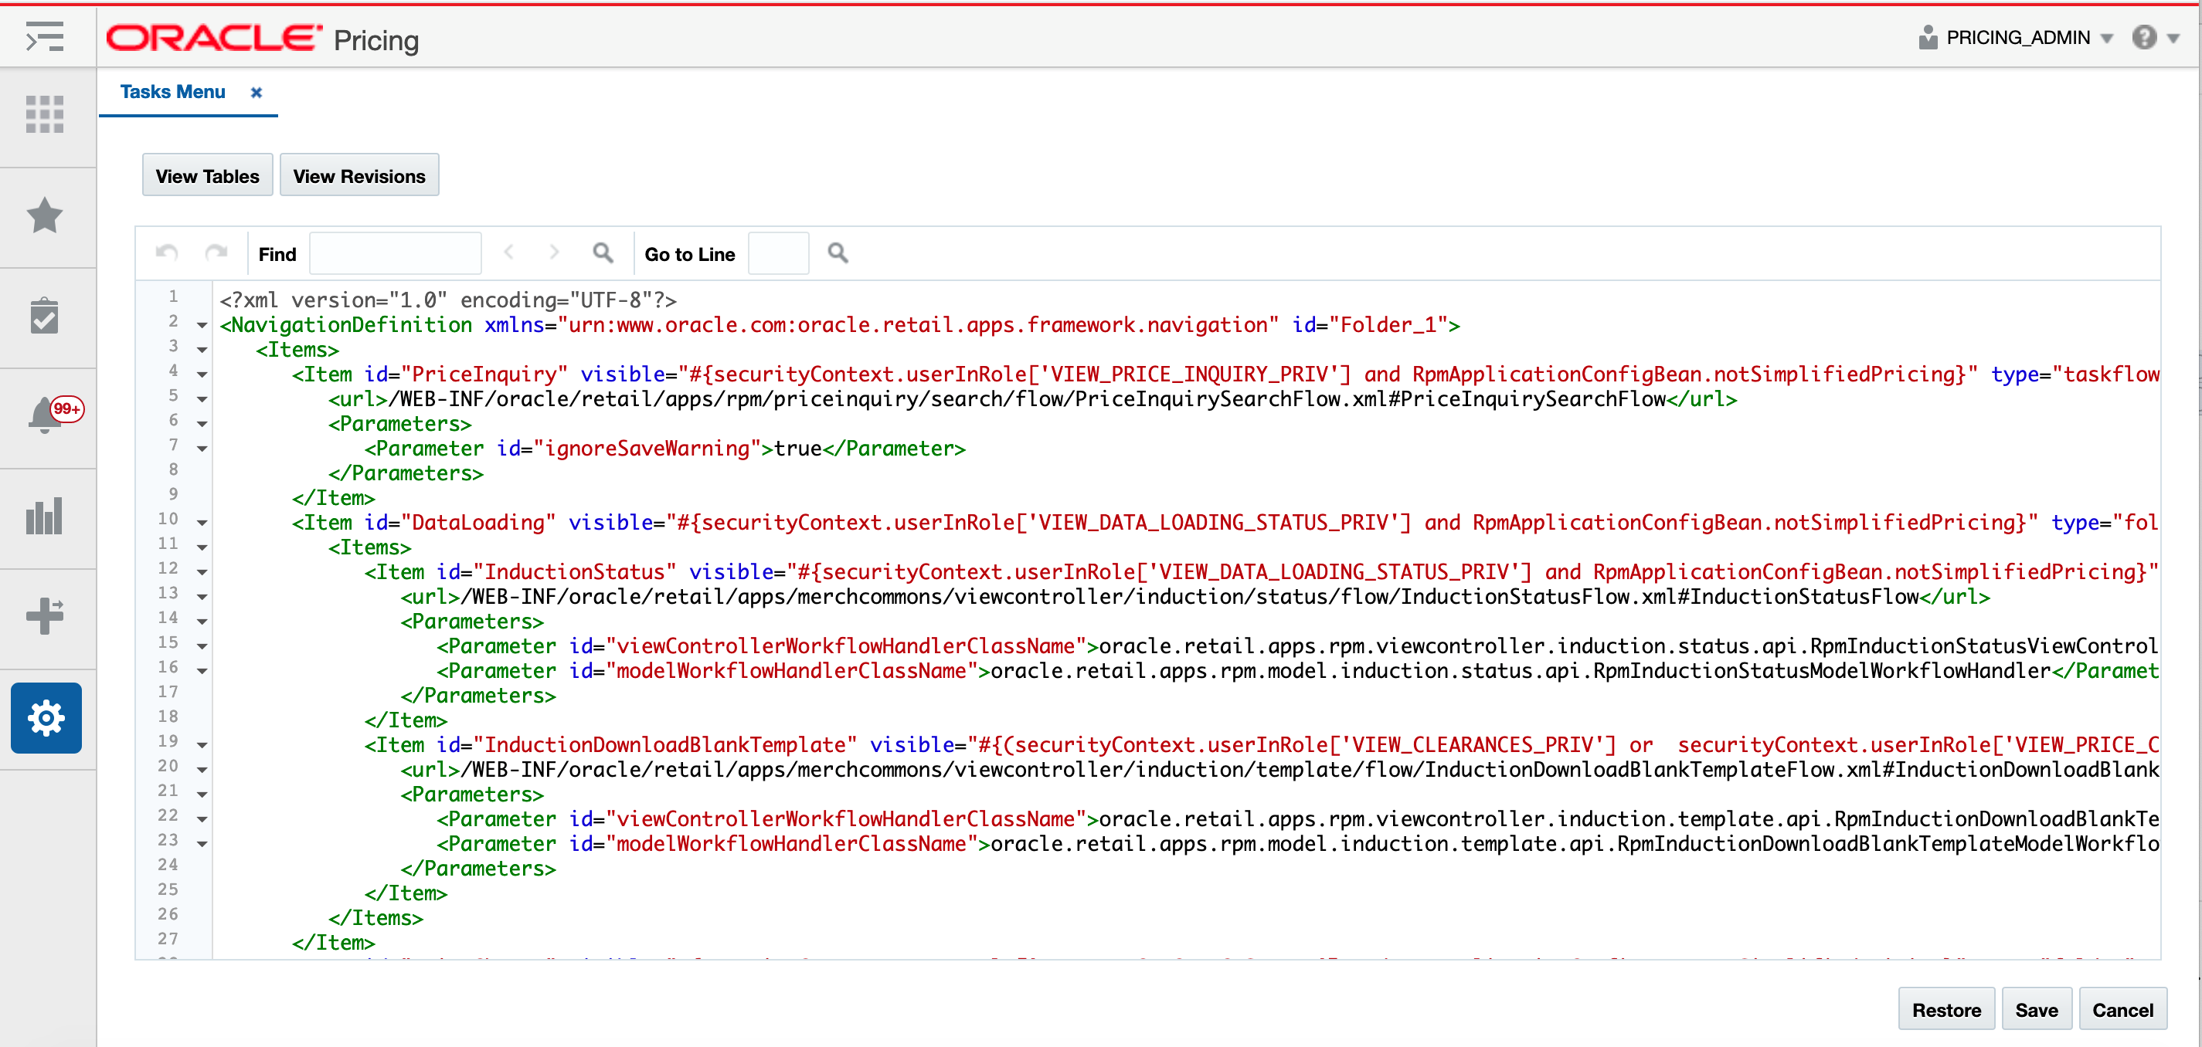
Task: Switch to the Tasks Menu tab
Action: (174, 91)
